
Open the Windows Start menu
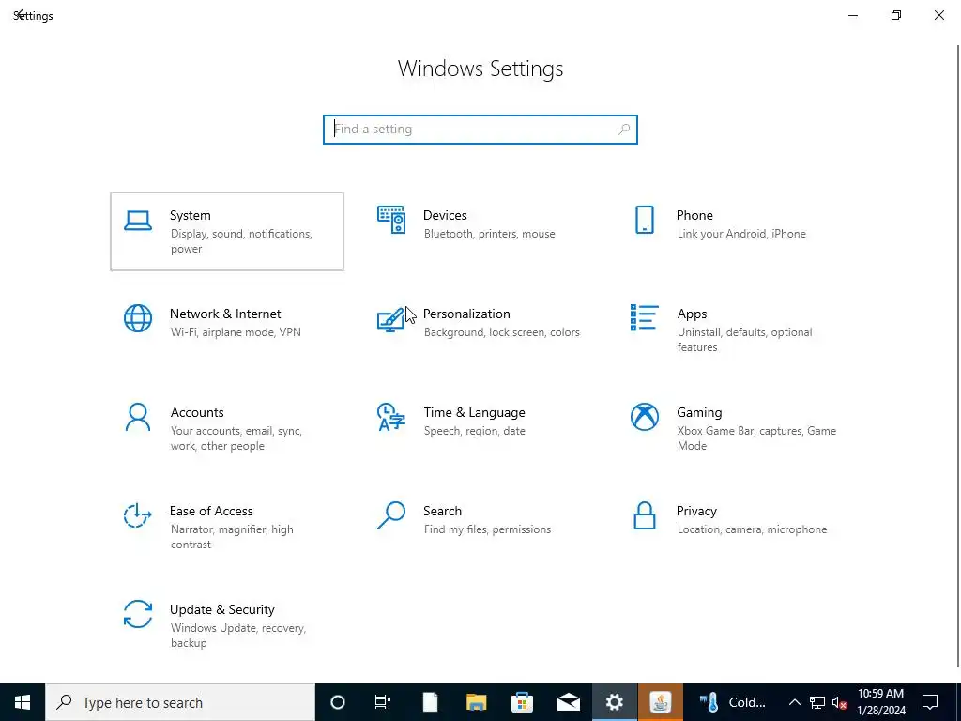click(23, 702)
